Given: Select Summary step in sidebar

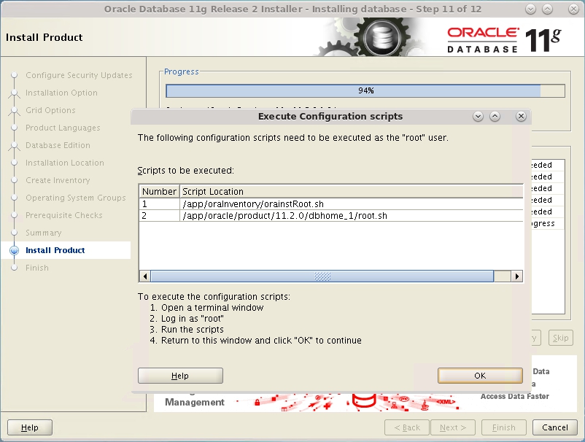Looking at the screenshot, I should coord(43,233).
